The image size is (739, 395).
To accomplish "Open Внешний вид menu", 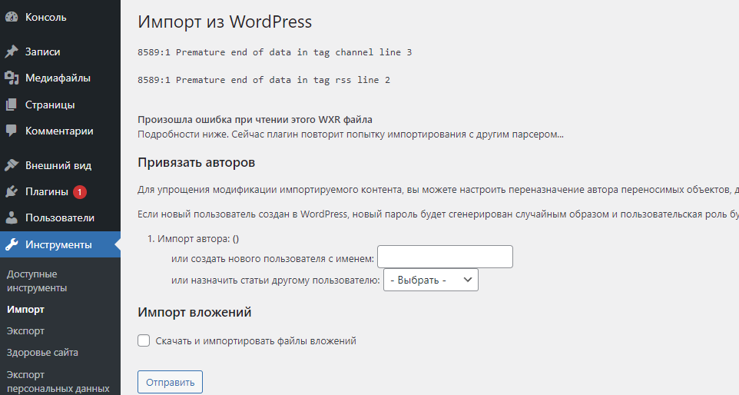I will 58,165.
